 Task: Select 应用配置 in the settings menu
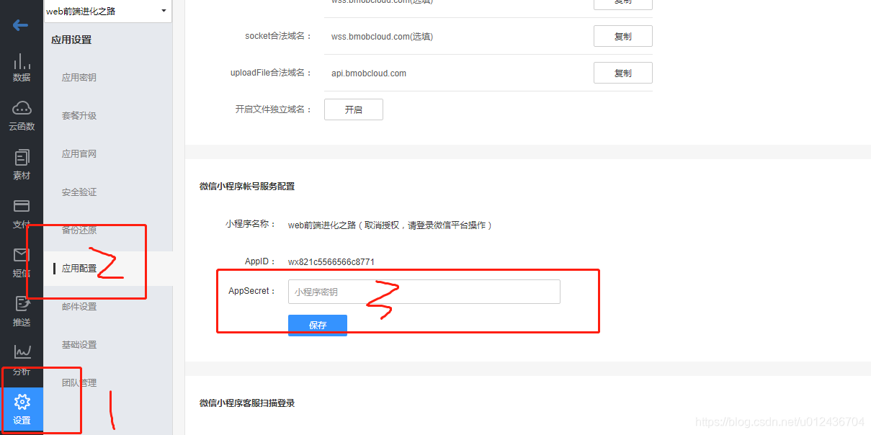pos(79,269)
